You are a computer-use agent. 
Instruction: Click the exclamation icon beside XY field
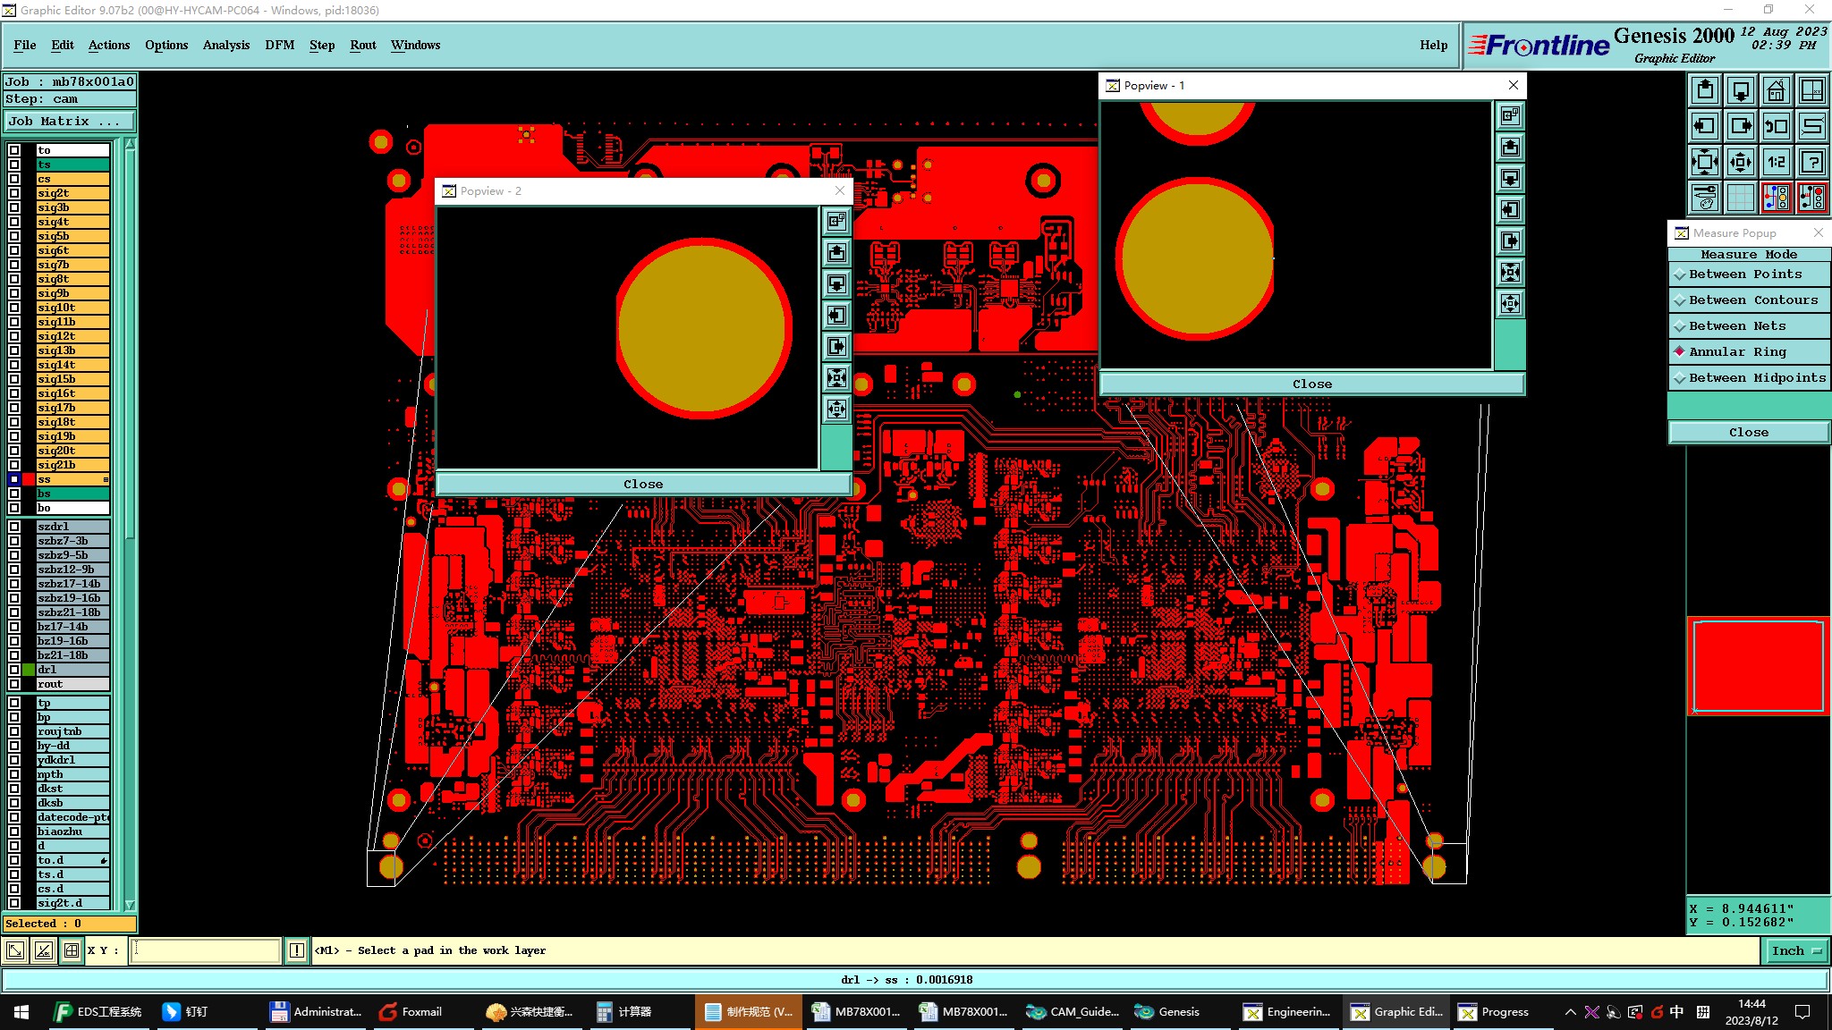297,950
